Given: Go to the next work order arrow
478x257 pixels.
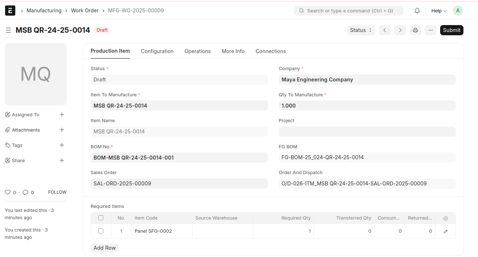Looking at the screenshot, I should click(x=400, y=30).
